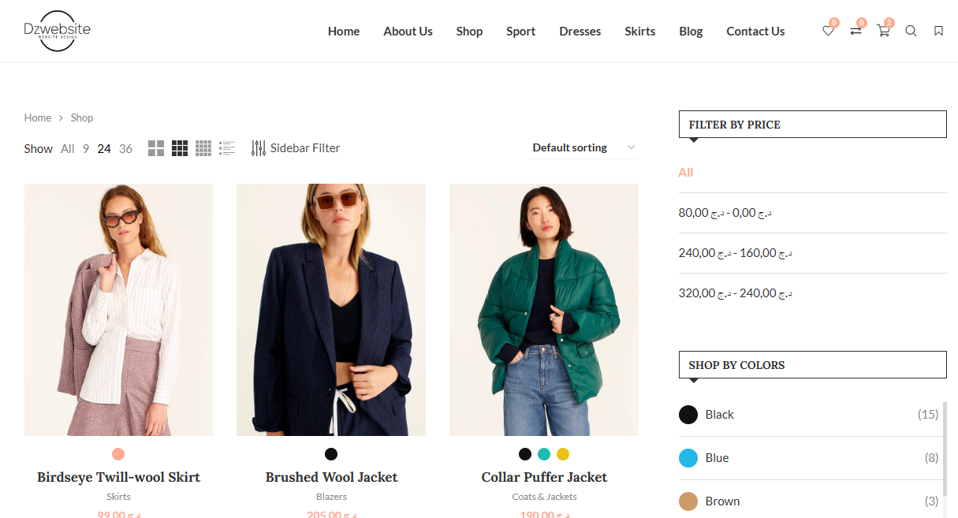The width and height of the screenshot is (958, 518).
Task: Switch to four-column grid view
Action: click(x=203, y=148)
